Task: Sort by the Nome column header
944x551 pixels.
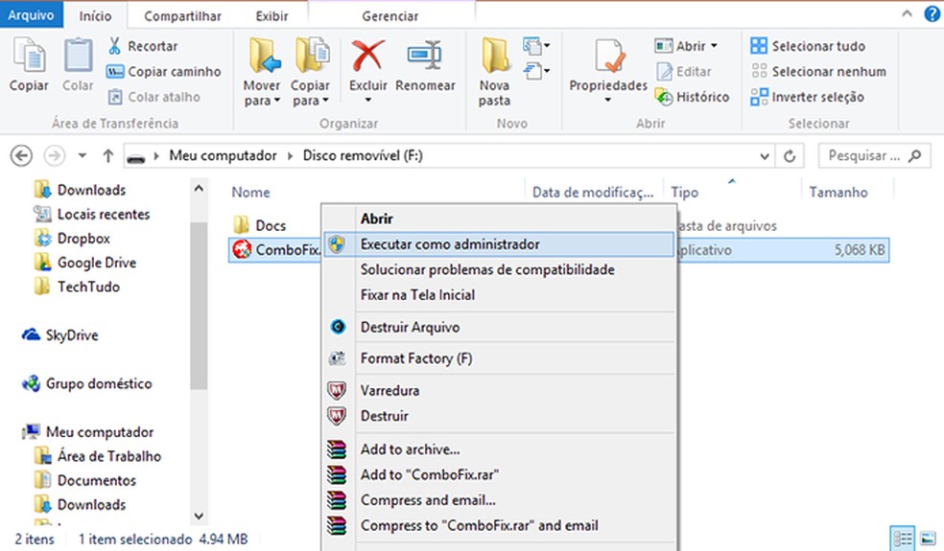Action: pos(250,193)
